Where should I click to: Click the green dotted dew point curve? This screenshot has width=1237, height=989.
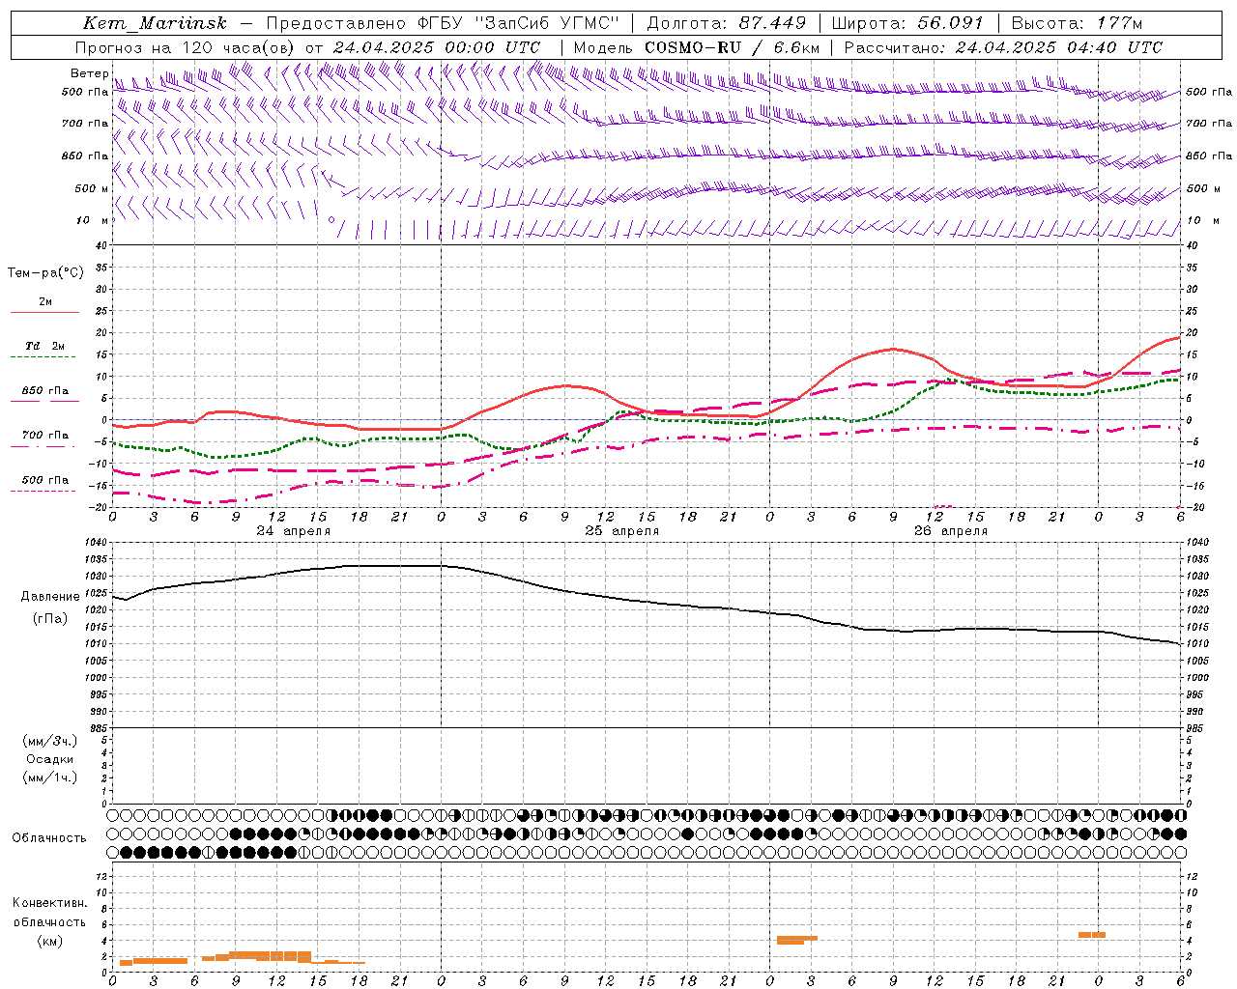click(x=646, y=417)
